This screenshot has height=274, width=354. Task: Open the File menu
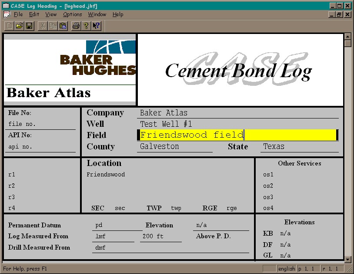(18, 14)
